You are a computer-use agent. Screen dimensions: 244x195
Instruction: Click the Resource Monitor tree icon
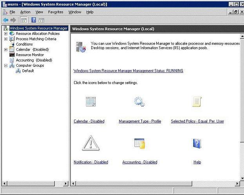(x=12, y=55)
